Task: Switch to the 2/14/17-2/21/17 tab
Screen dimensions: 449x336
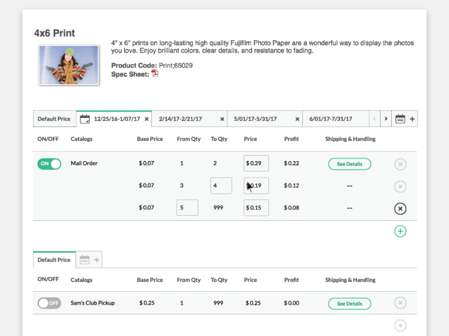Action: tap(189, 119)
